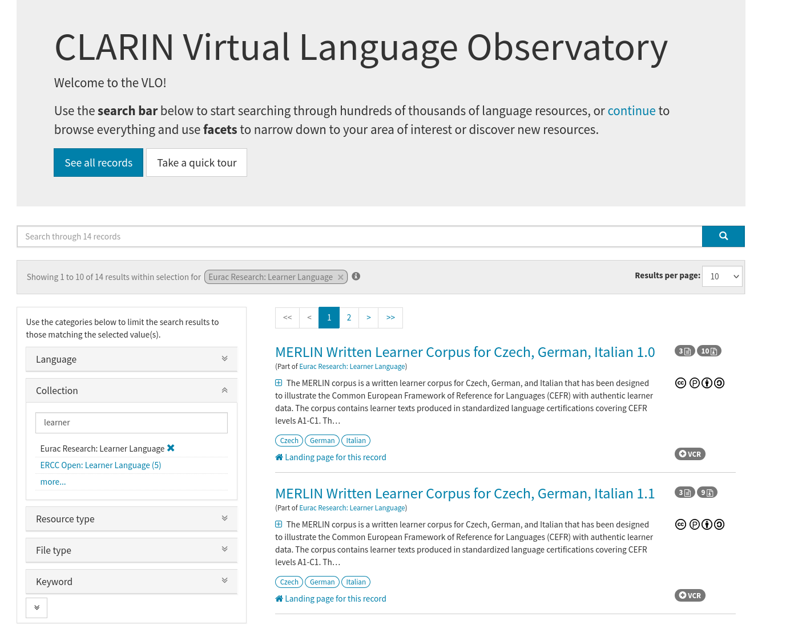The height and width of the screenshot is (625, 790).
Task: Add MERLIN 1.1 to VCR
Action: click(690, 595)
